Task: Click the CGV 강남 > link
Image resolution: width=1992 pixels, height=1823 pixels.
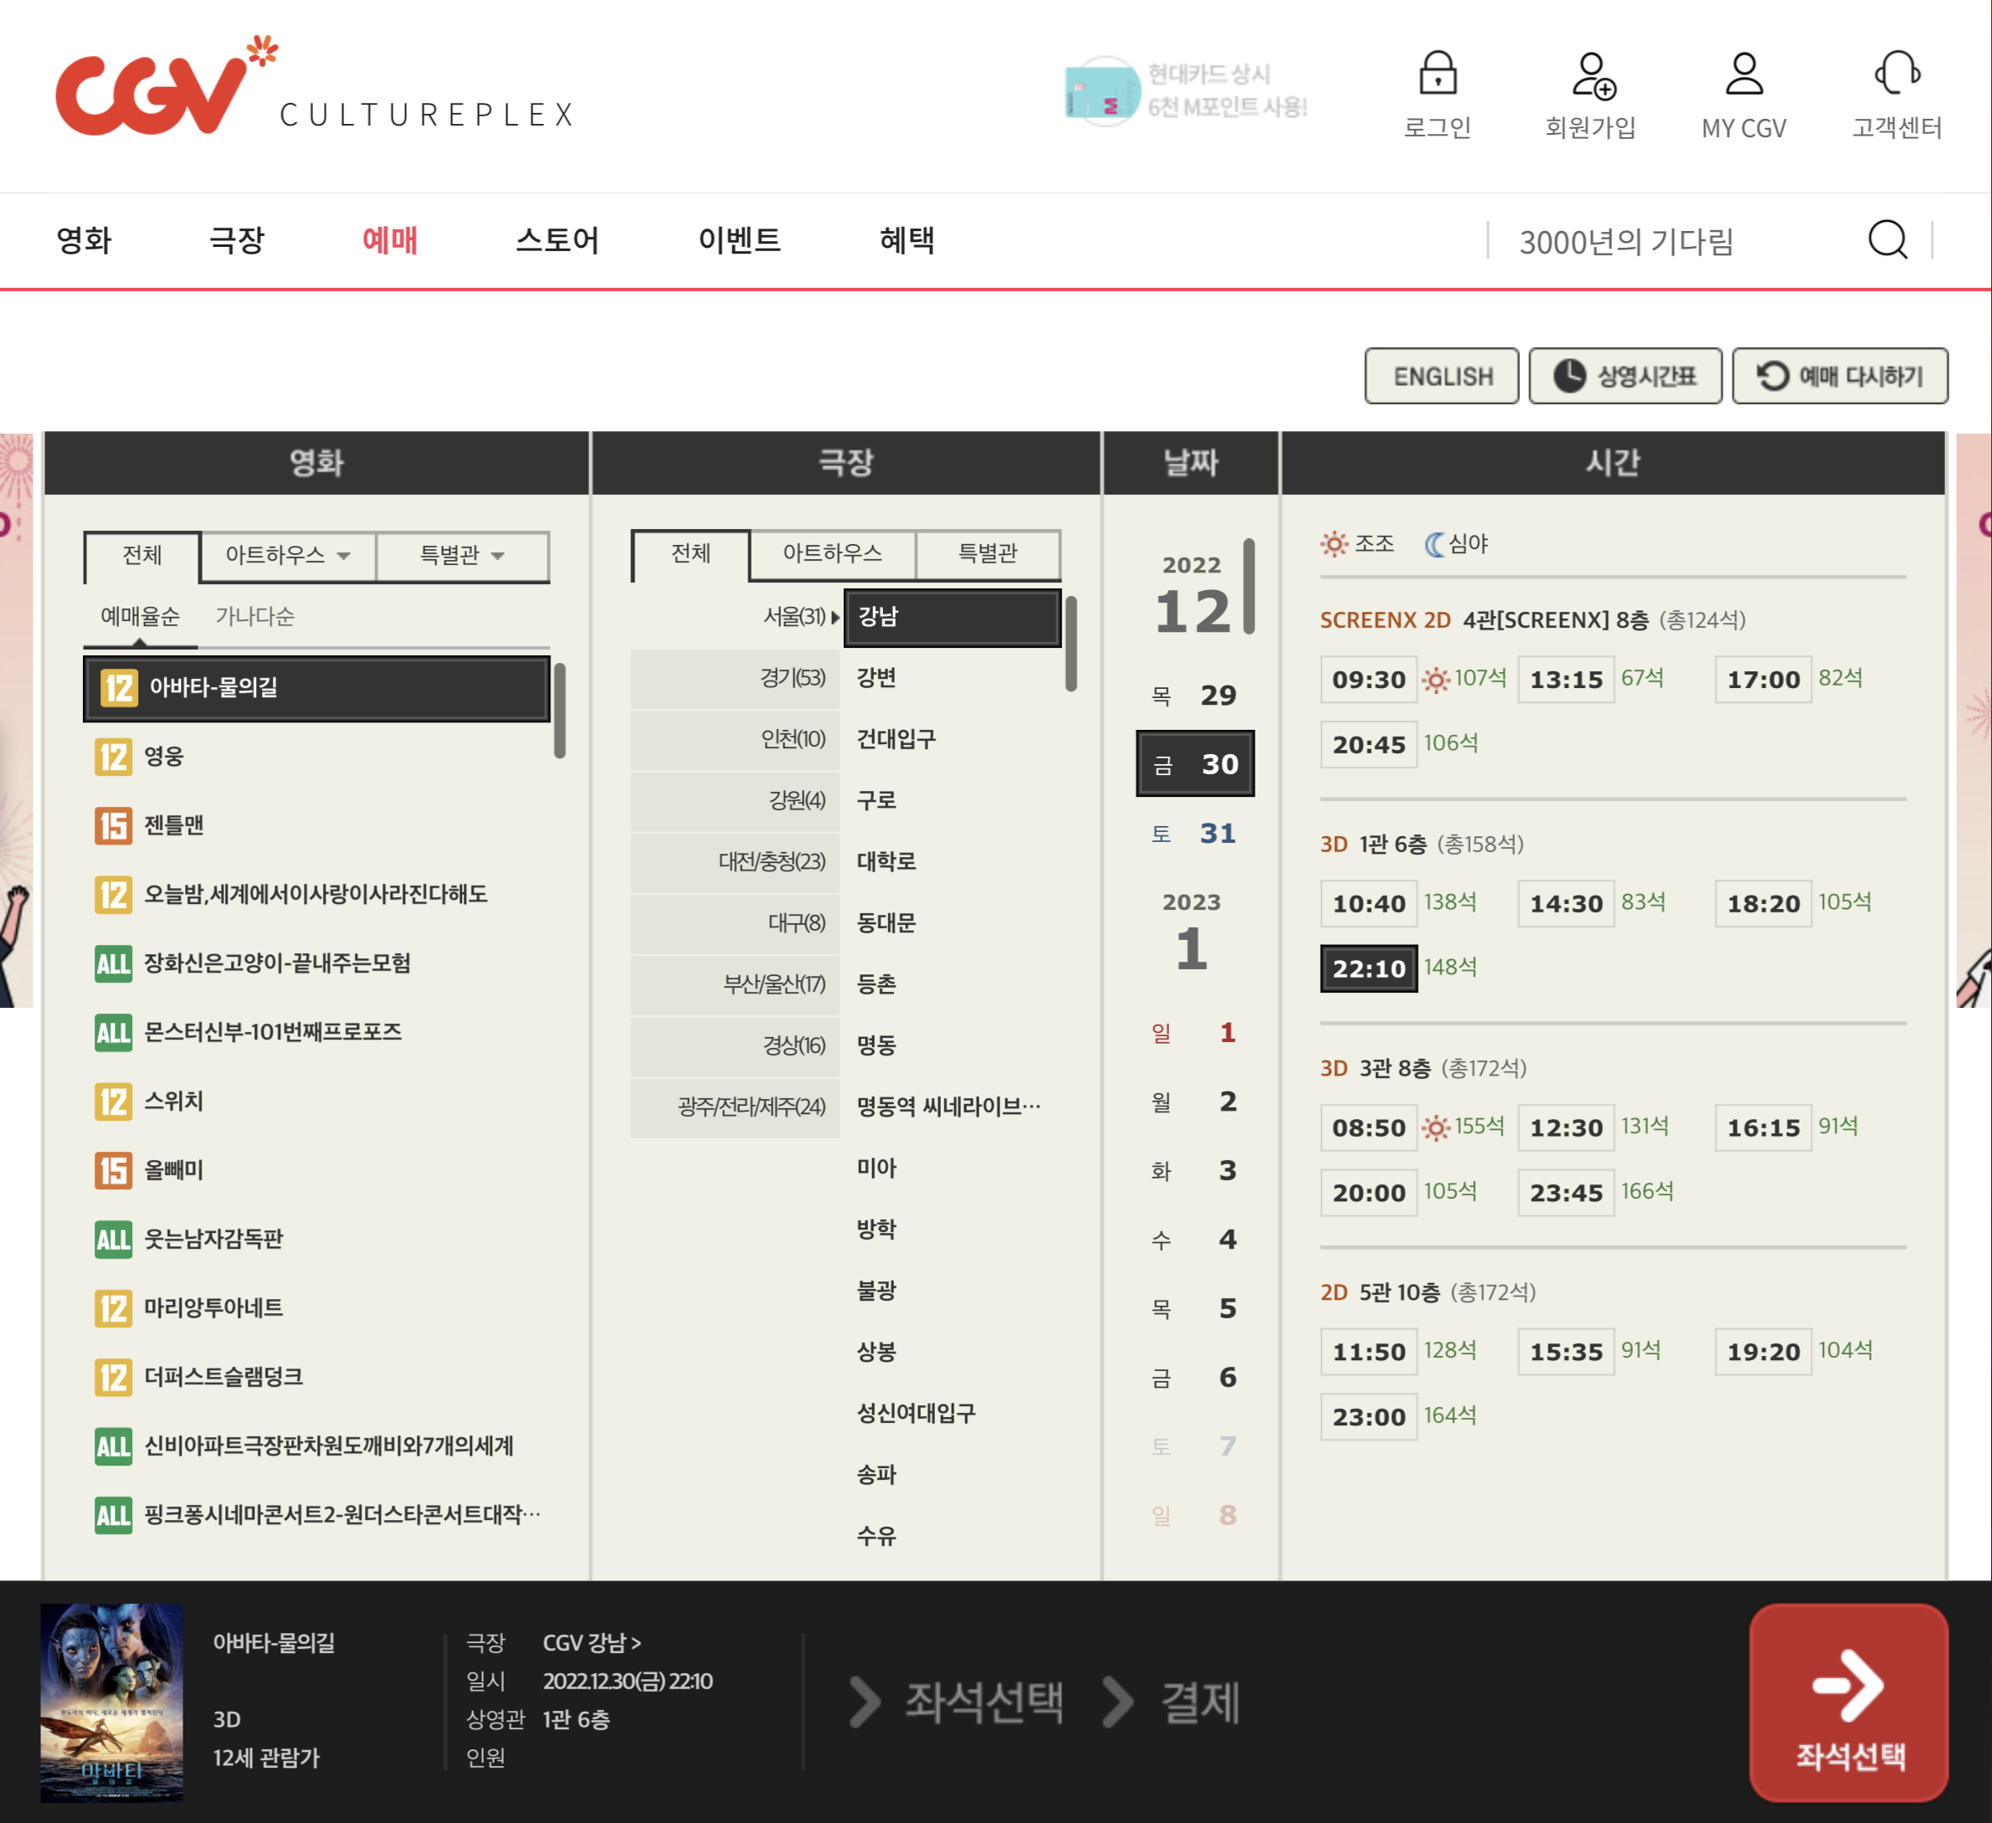Action: 592,1642
